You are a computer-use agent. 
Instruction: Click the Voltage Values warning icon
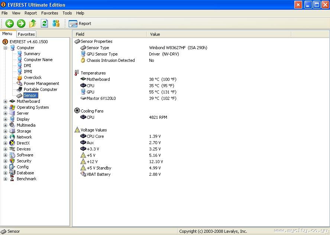[77, 130]
